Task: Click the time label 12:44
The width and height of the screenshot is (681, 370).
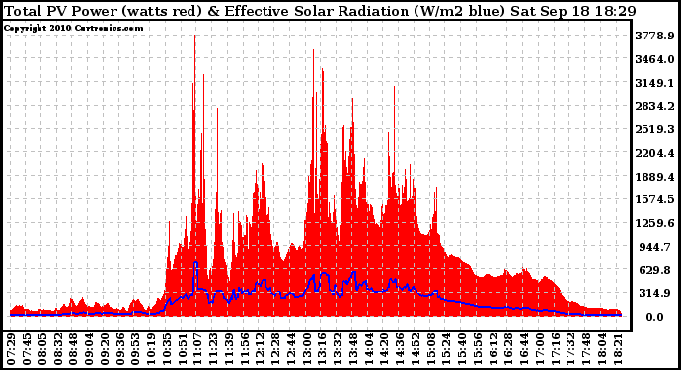Action: tap(291, 349)
